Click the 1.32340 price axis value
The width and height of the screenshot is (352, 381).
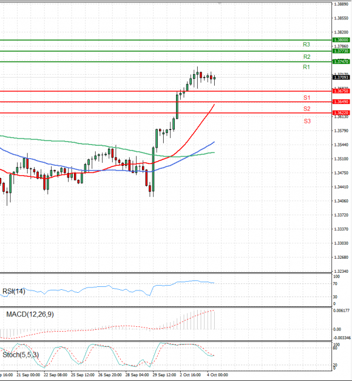(341, 271)
